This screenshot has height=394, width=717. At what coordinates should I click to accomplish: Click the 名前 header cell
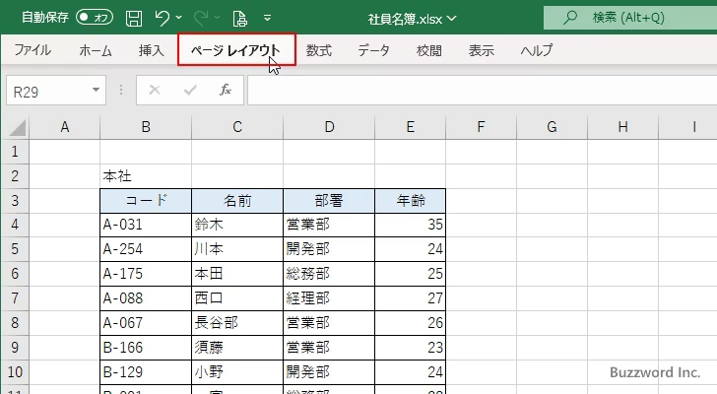237,200
